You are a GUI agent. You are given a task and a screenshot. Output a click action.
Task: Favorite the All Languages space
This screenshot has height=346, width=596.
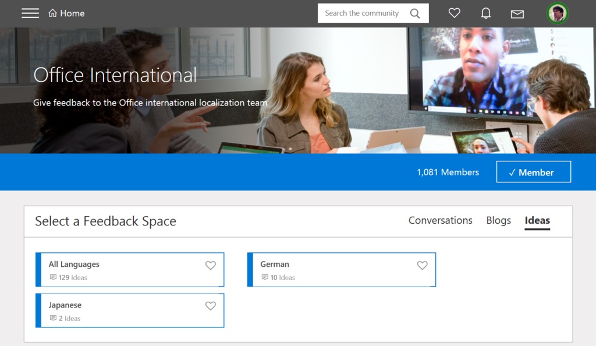coord(211,266)
